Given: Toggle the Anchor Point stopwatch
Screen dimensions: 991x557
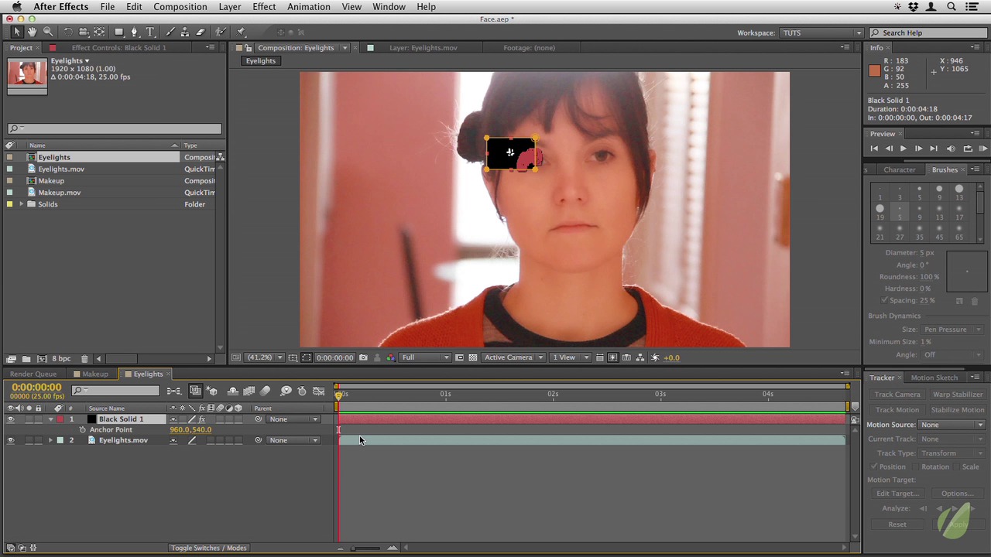Looking at the screenshot, I should coord(82,429).
